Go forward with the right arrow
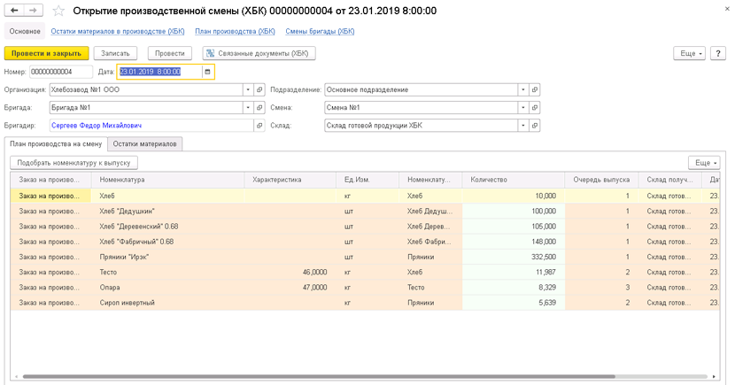Image resolution: width=735 pixels, height=385 pixels. [34, 11]
